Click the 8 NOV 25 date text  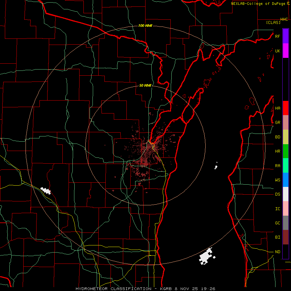click(187, 289)
